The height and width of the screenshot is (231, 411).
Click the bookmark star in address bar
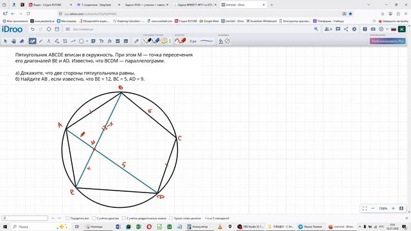pos(351,13)
